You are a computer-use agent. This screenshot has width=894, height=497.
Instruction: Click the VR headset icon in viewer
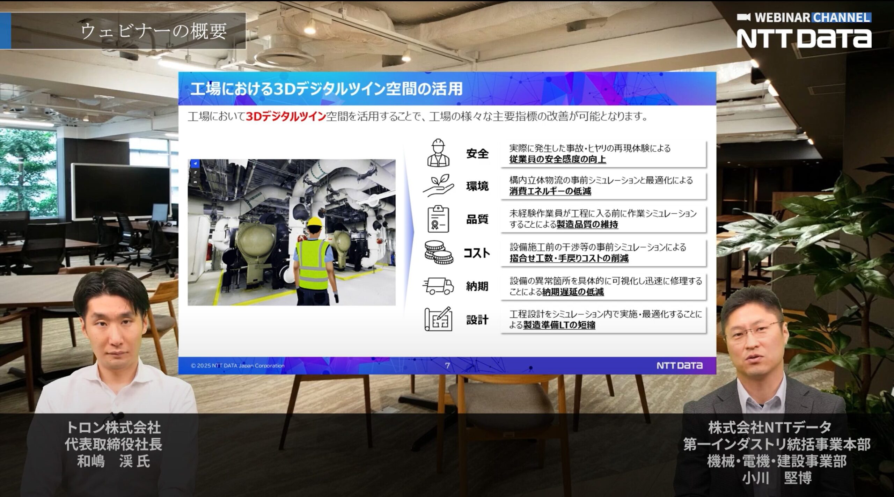[x=195, y=182]
